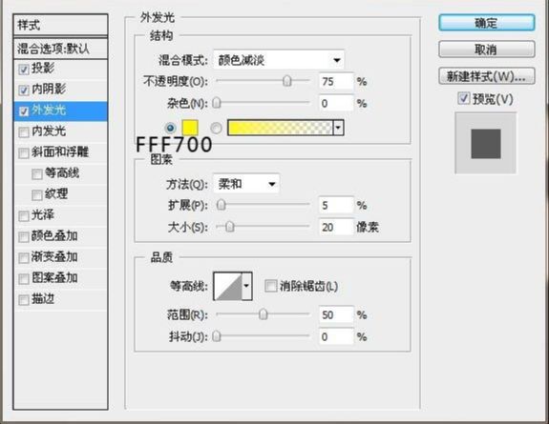Click the 取消 cancel button
The height and width of the screenshot is (424, 549).
pyautogui.click(x=486, y=50)
